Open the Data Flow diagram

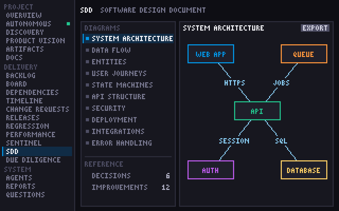(x=111, y=50)
